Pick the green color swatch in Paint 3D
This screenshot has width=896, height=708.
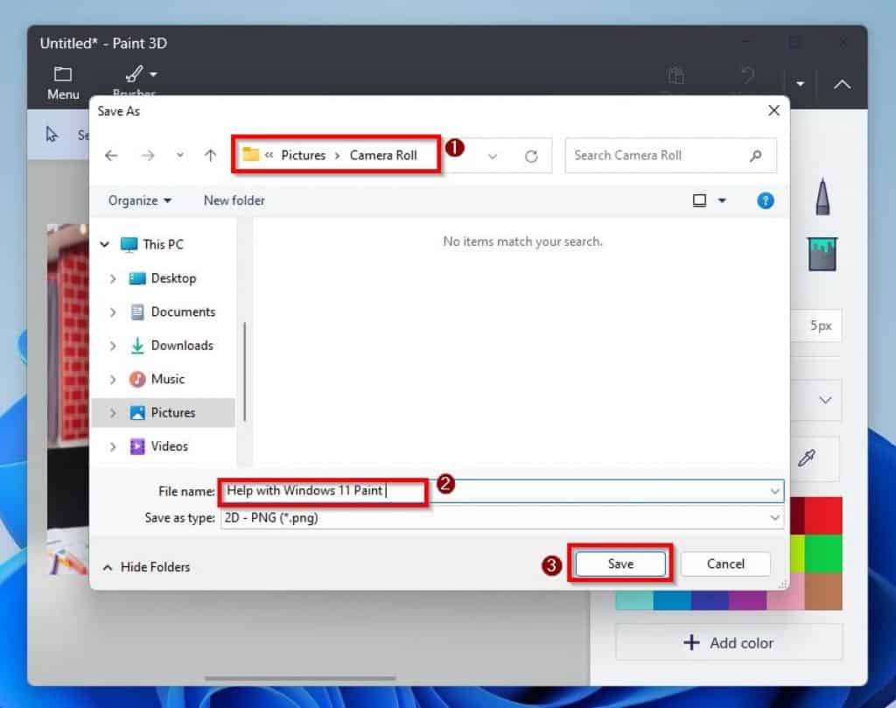click(x=823, y=553)
